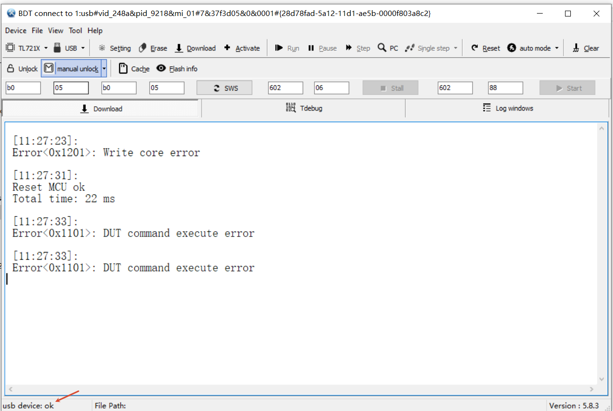Open the manual unlock dropdown arrow
Image resolution: width=613 pixels, height=411 pixels.
[104, 69]
